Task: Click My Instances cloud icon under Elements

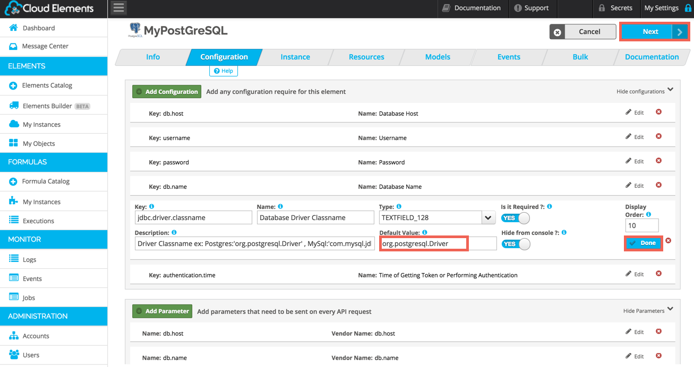Action: 14,124
